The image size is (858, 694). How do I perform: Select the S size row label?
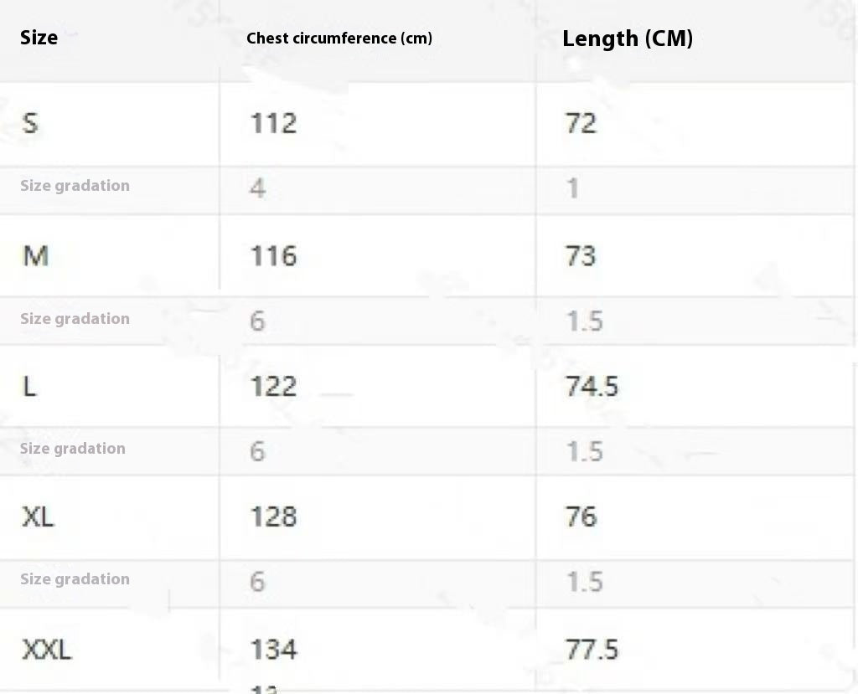click(x=30, y=123)
